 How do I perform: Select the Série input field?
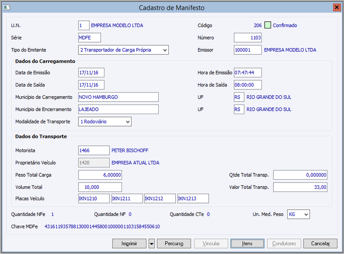(89, 38)
